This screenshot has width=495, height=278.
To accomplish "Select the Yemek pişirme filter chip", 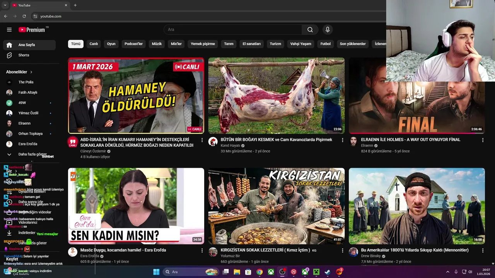I will (x=203, y=44).
